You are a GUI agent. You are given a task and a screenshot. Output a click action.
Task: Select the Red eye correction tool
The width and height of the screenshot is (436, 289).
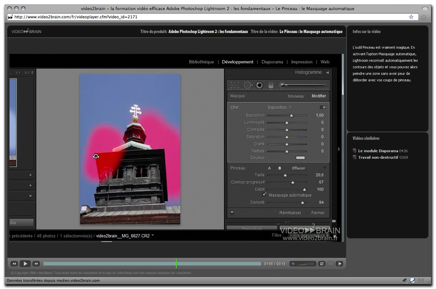point(259,85)
